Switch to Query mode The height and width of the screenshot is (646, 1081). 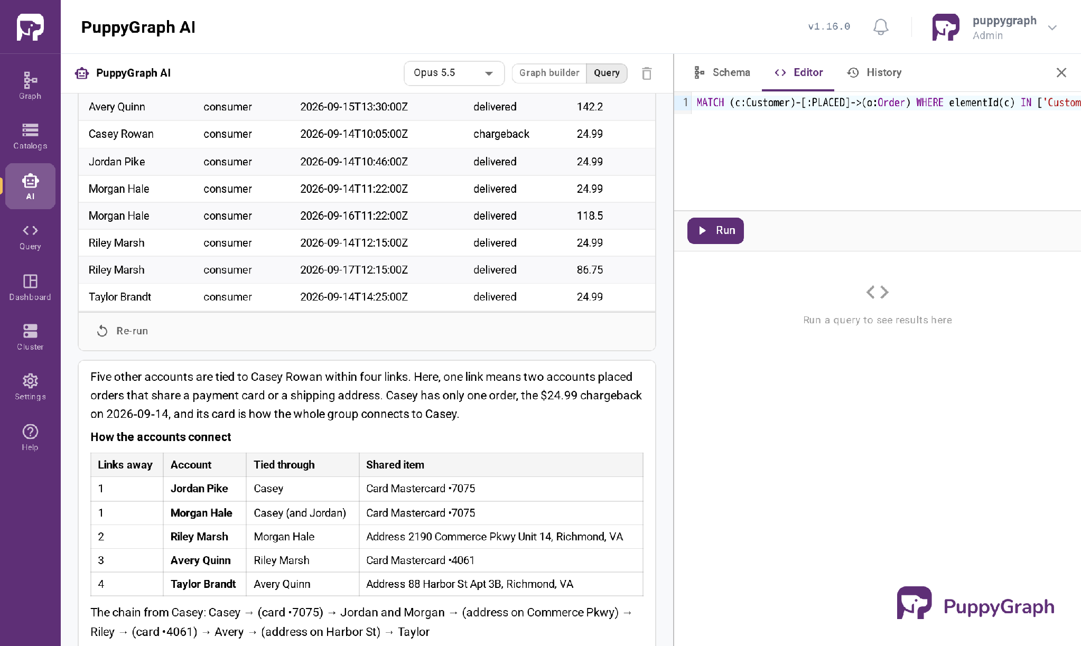(607, 73)
